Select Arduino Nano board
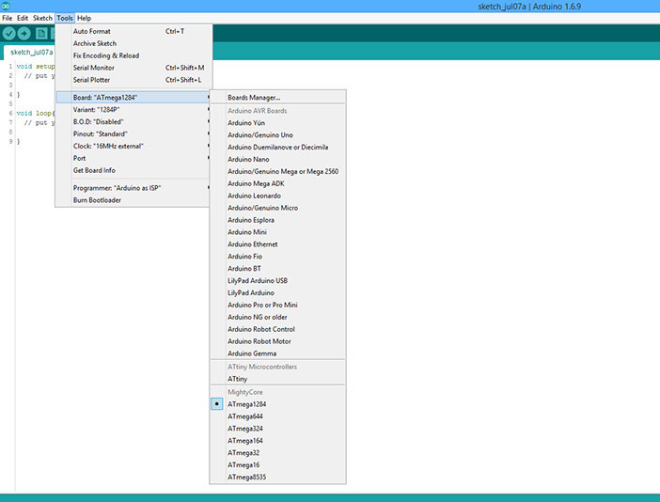 [x=277, y=160]
